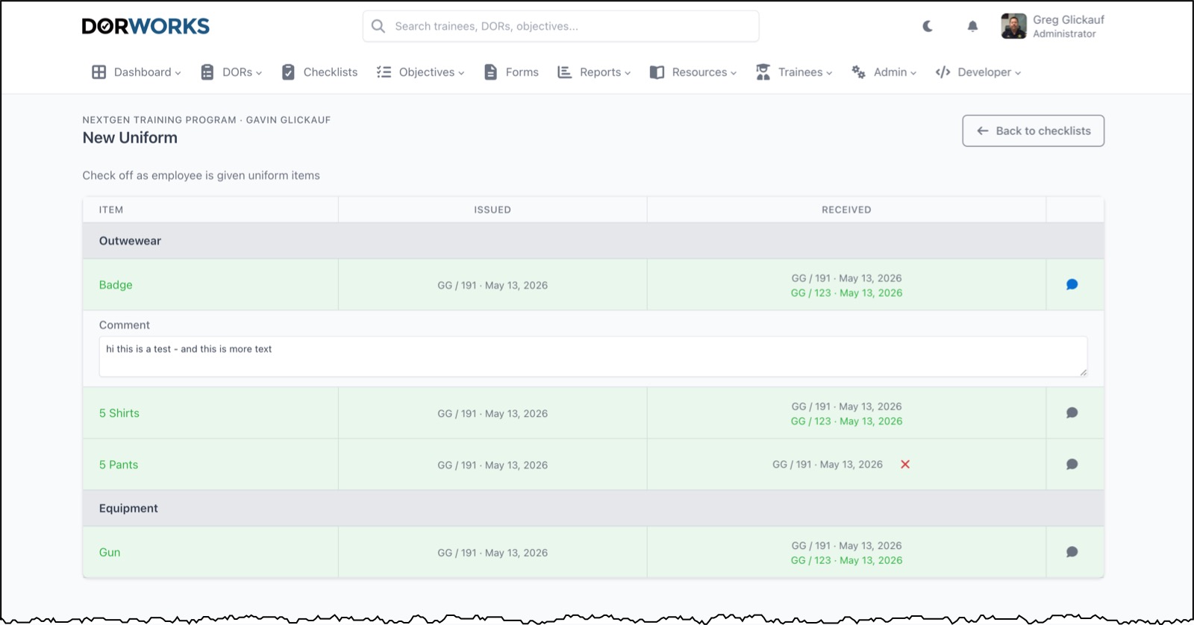The image size is (1194, 625).
Task: Expand the Trainees chevron
Action: pyautogui.click(x=829, y=73)
